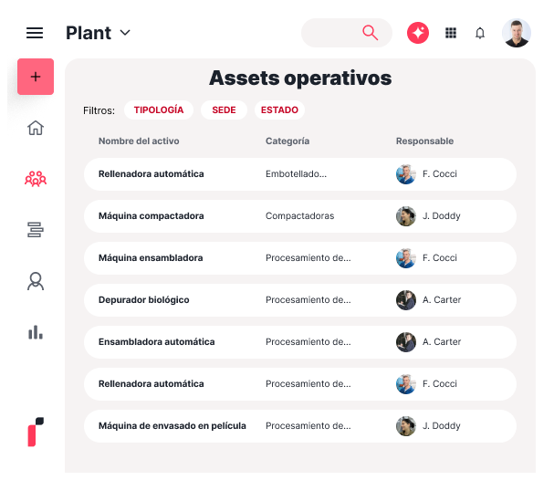Show notifications bell
The width and height of the screenshot is (554, 480).
[480, 33]
